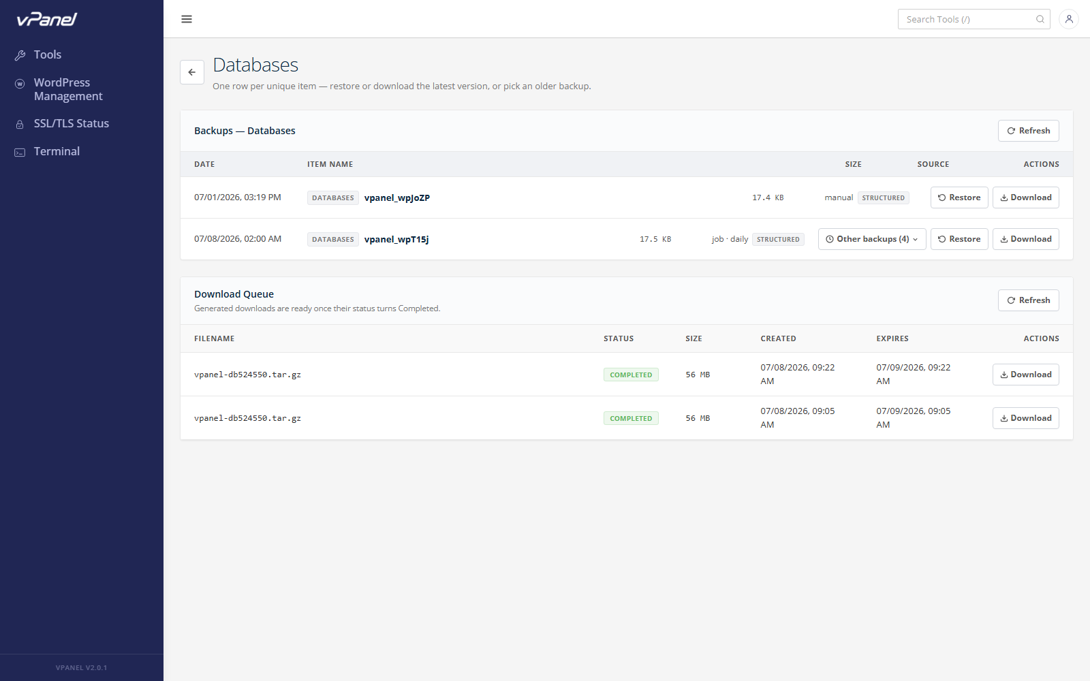Open the hamburger menu icon
The width and height of the screenshot is (1090, 681).
click(187, 19)
